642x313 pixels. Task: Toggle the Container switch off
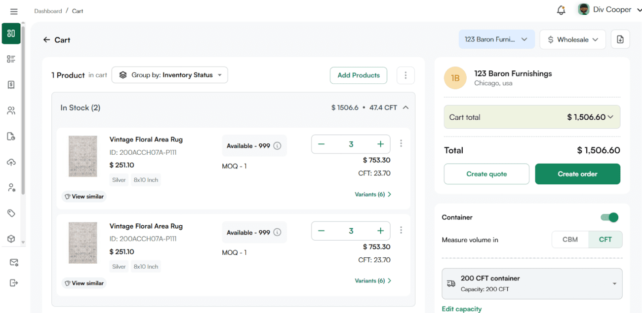(x=609, y=217)
